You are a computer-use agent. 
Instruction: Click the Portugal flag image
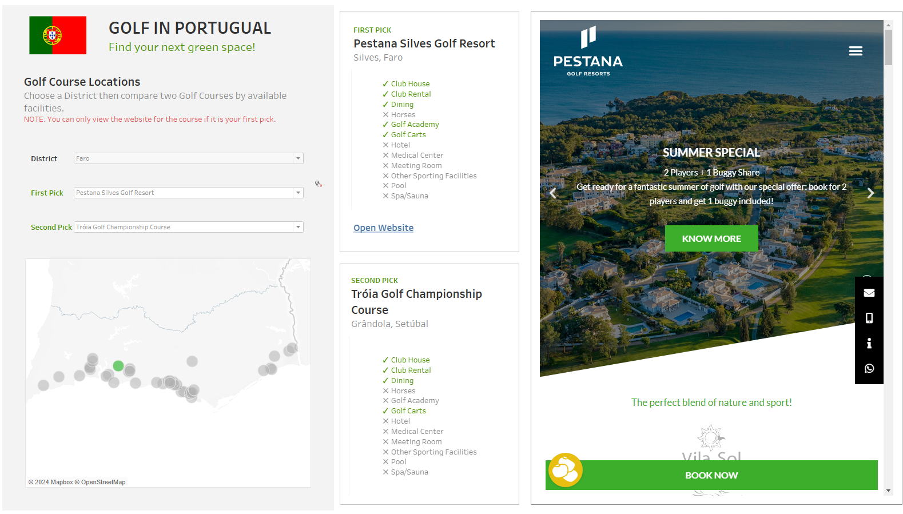coord(58,35)
